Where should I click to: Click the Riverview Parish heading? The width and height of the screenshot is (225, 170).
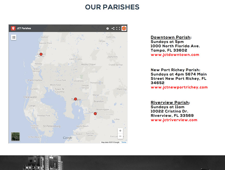click(x=170, y=103)
